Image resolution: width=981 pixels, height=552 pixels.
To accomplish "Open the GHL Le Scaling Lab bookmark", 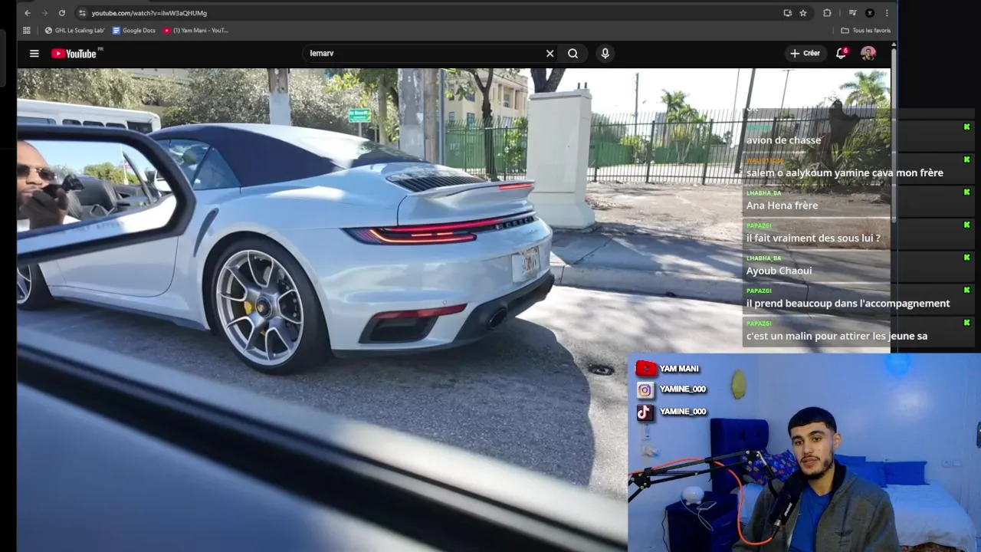I will pos(74,31).
